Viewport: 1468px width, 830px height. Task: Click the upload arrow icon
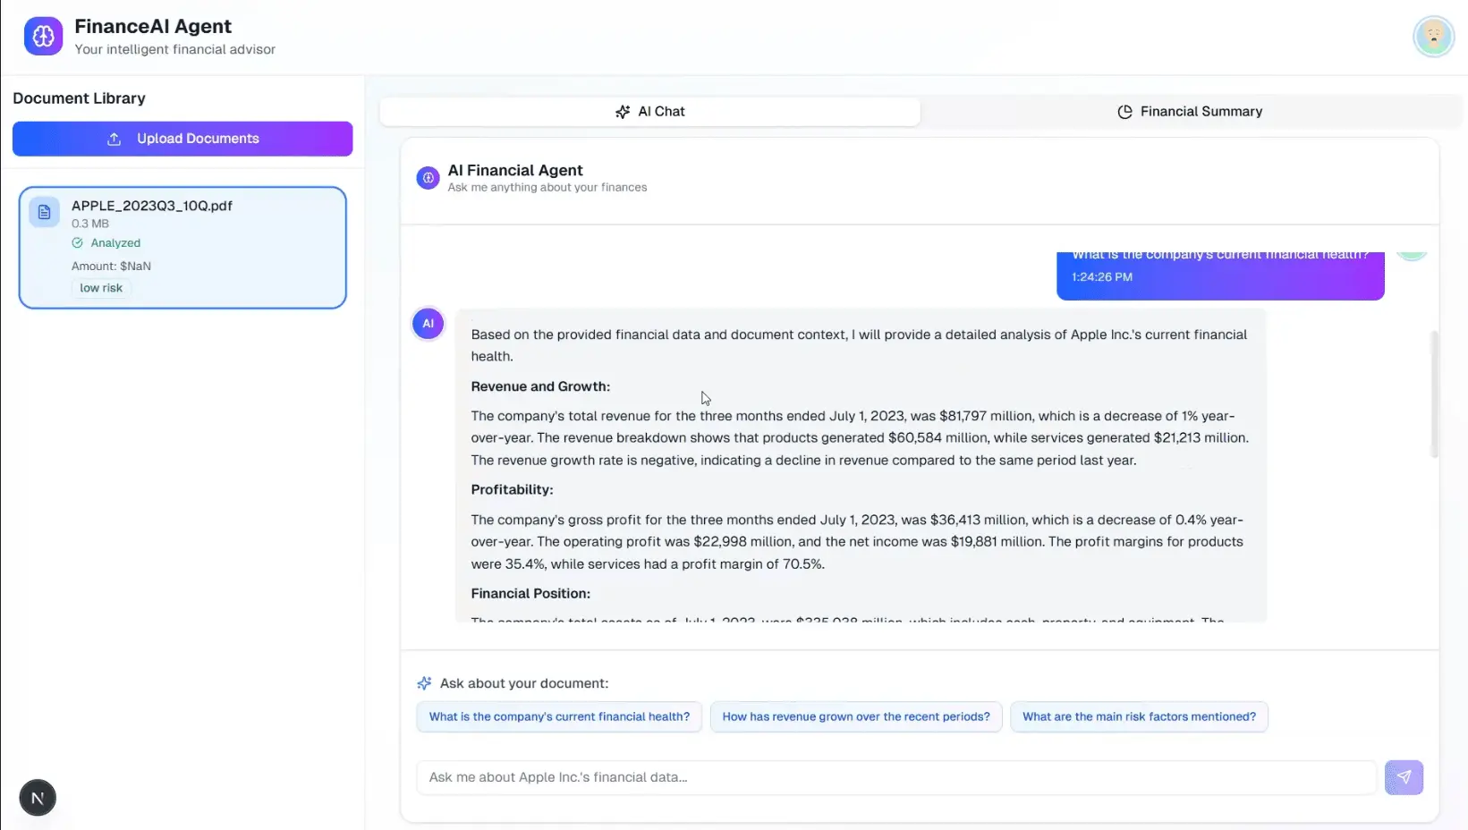(114, 139)
